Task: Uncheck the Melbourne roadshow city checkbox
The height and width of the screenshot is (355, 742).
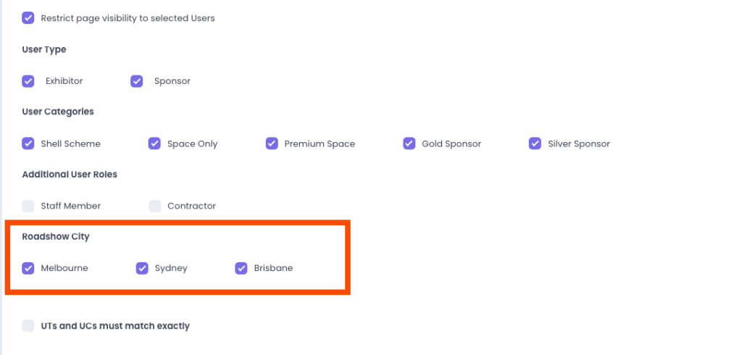Action: tap(28, 268)
